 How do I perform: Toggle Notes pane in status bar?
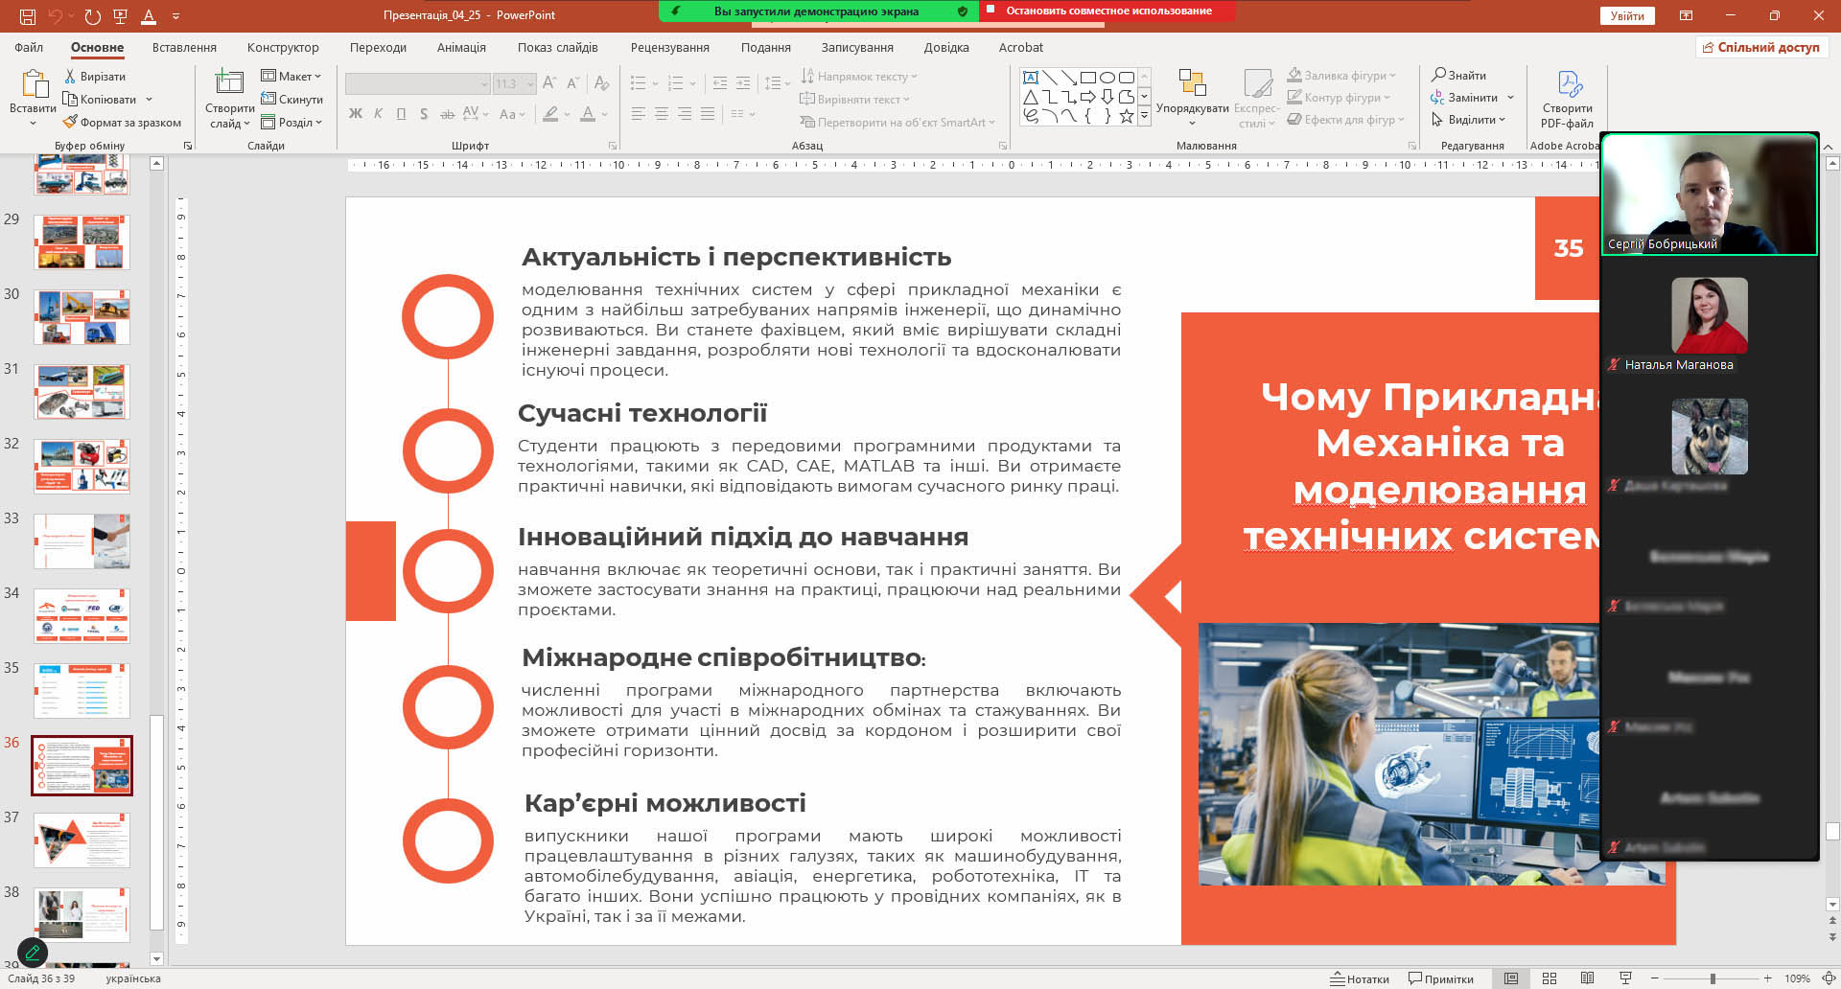(1360, 978)
